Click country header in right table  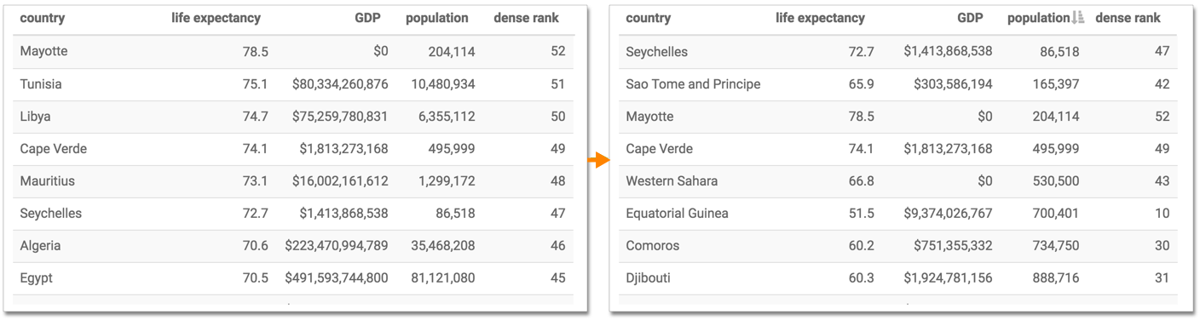(649, 18)
